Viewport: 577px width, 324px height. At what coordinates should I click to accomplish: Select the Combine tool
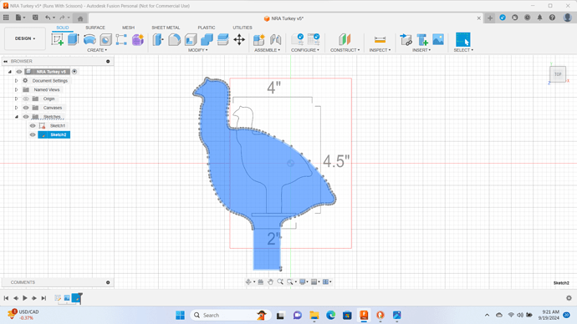[x=207, y=39]
